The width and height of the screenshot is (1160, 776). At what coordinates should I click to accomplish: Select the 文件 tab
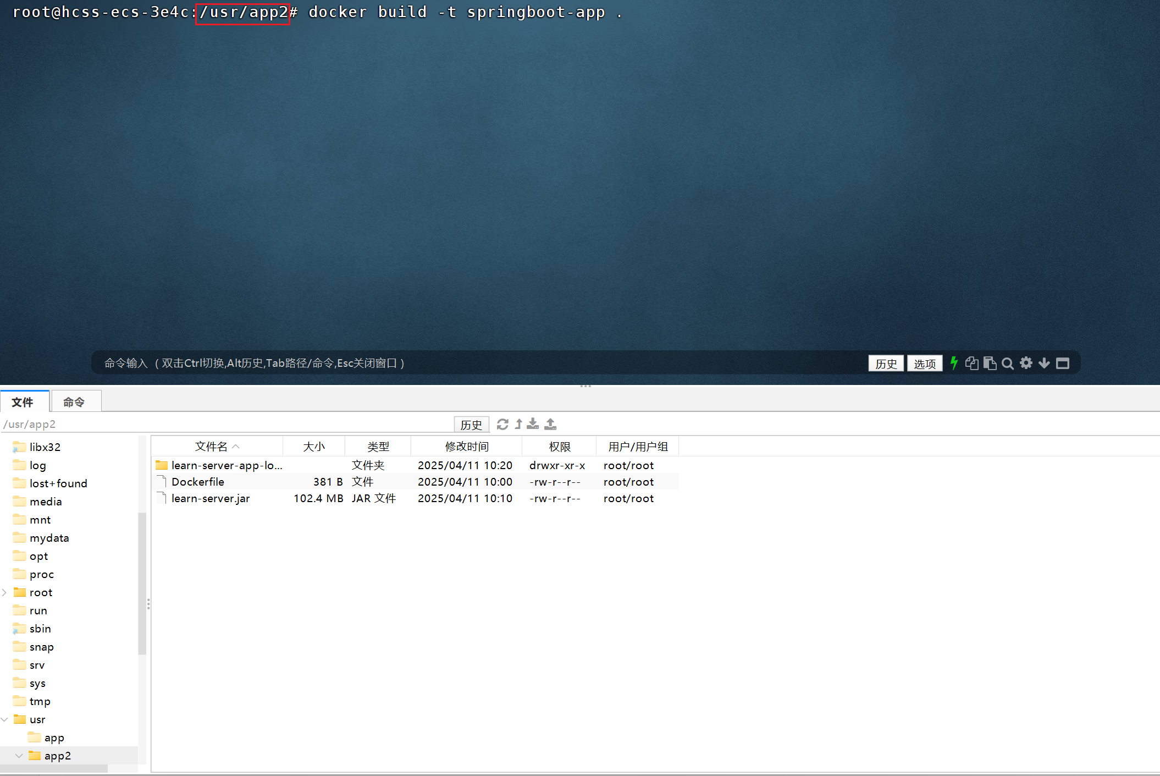(23, 402)
